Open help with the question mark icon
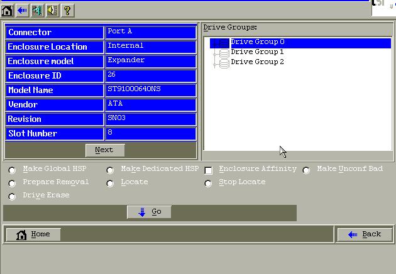This screenshot has width=396, height=274. click(67, 10)
